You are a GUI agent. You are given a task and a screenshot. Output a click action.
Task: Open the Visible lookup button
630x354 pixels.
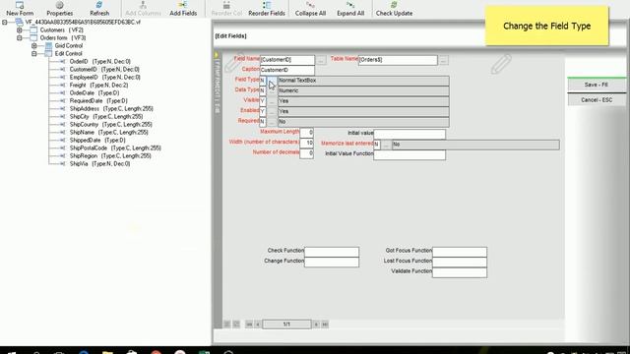(x=272, y=101)
